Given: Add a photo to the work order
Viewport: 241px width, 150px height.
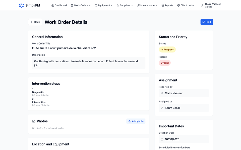Looking at the screenshot, I should click(x=136, y=121).
